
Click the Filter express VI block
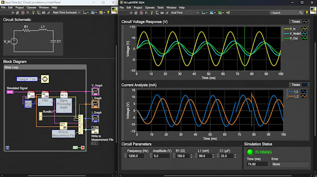(x=45, y=102)
